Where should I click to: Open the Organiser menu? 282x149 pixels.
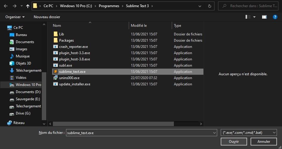coord(15,17)
